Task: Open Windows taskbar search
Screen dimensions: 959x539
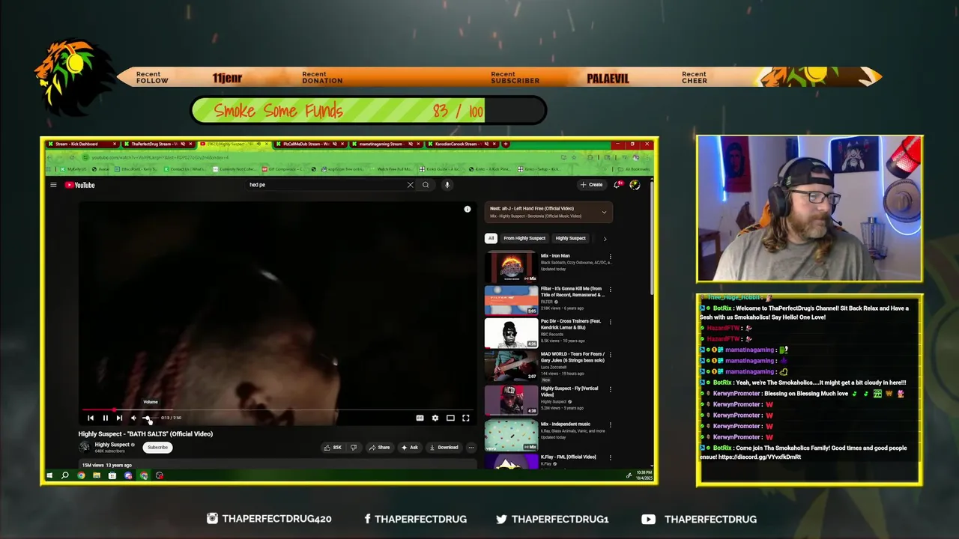Action: 65,475
